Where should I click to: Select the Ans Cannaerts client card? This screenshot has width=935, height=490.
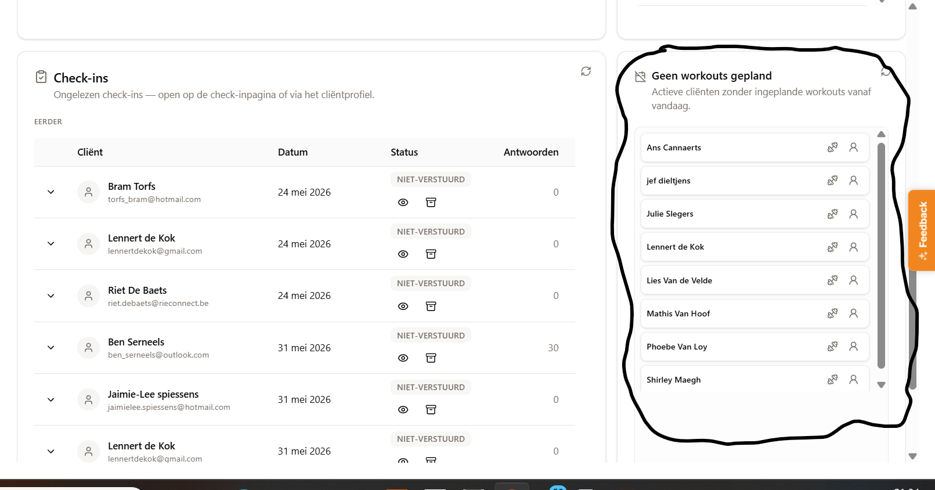pyautogui.click(x=755, y=147)
